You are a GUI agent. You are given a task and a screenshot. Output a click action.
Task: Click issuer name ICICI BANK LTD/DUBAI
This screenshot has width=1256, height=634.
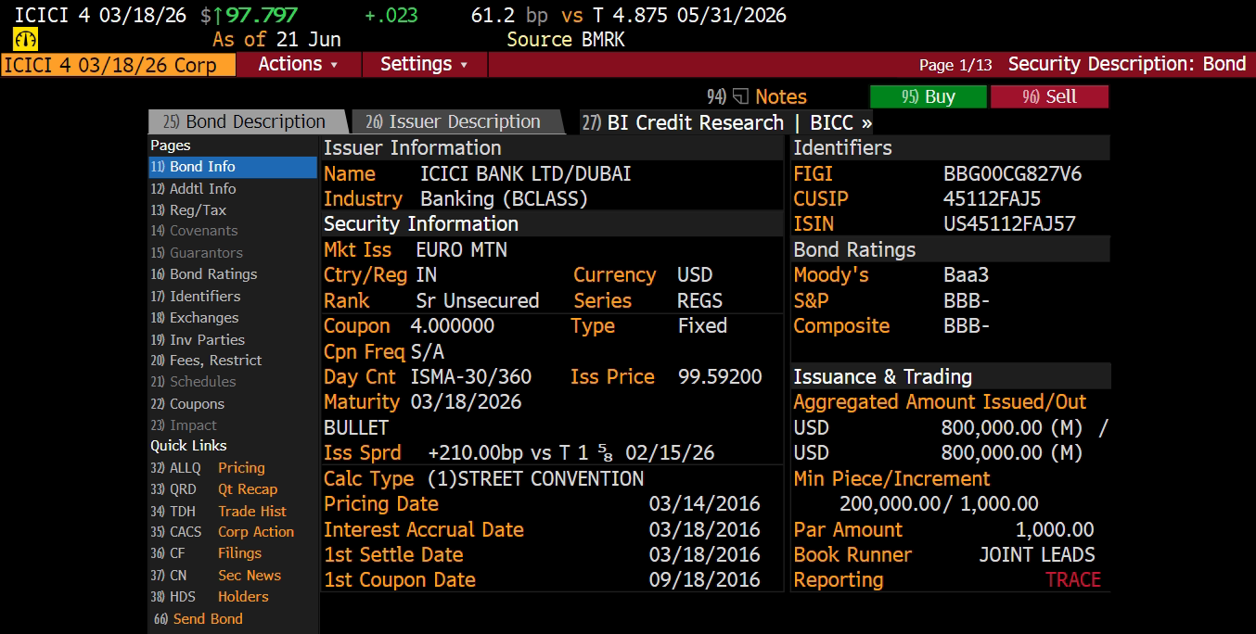click(526, 174)
